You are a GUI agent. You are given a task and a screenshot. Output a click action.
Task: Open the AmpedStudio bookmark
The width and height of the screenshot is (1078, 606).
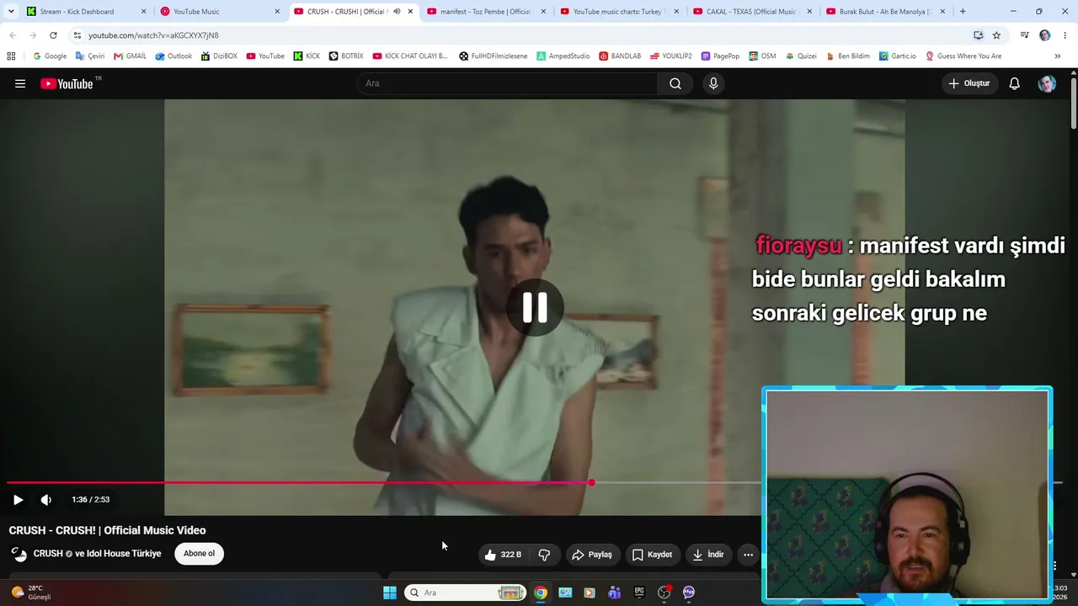(x=563, y=56)
